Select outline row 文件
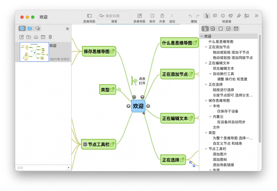This screenshot has width=277, height=191. pos(216,127)
